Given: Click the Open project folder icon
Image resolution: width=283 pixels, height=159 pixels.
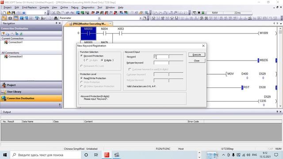Looking at the screenshot, I should [x=9, y=13].
